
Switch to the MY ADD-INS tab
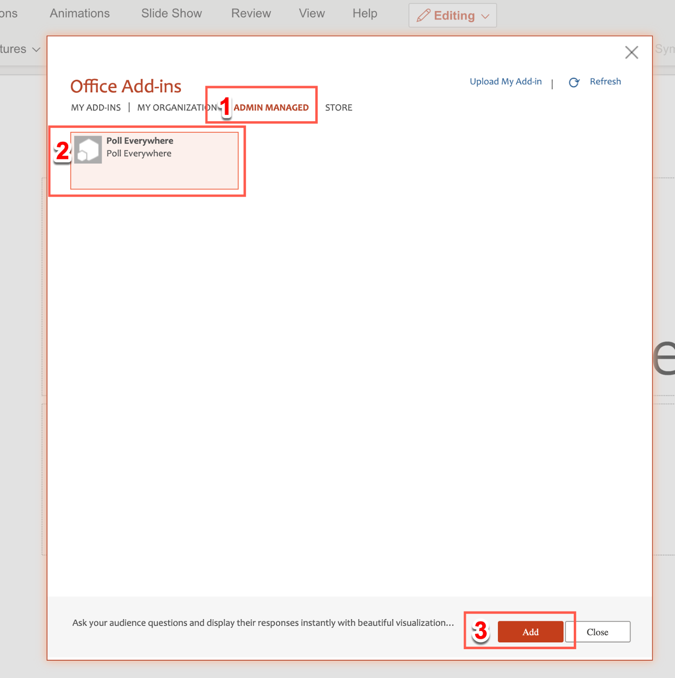96,108
